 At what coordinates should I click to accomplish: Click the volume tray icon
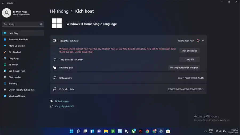(x=220, y=131)
